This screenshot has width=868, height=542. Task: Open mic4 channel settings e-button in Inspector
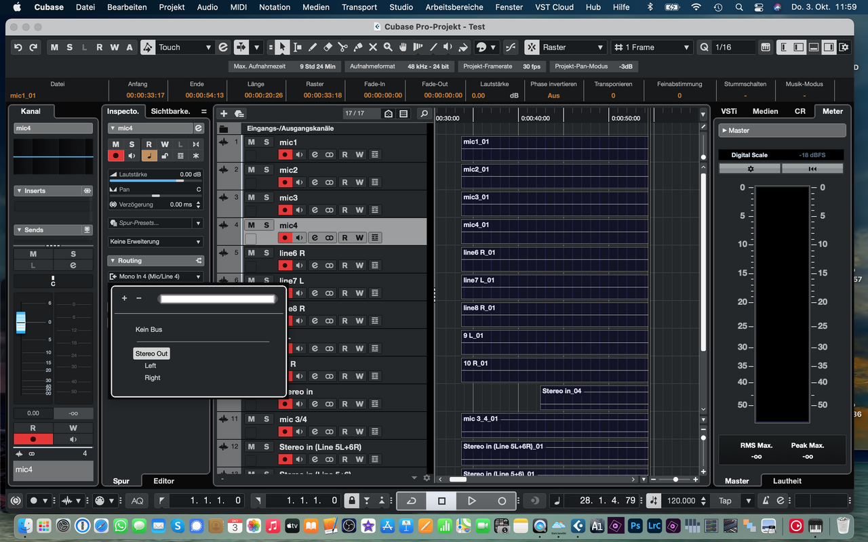198,128
